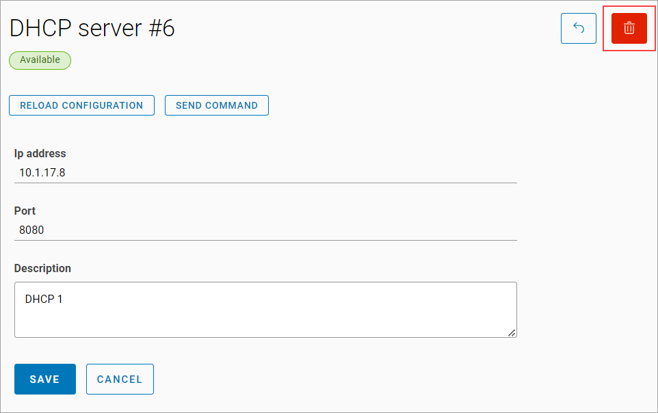658x413 pixels.
Task: Click on the DHCP 1 description text
Action: point(44,299)
